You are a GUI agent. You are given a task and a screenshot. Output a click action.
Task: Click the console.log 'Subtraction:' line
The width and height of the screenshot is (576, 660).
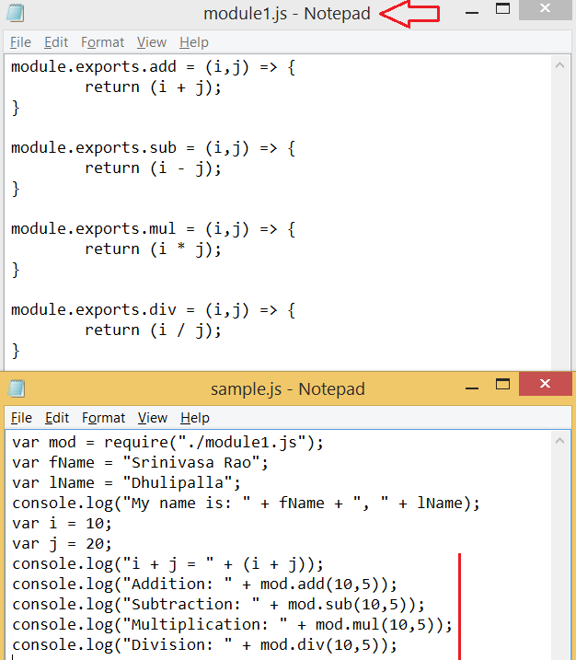(218, 605)
